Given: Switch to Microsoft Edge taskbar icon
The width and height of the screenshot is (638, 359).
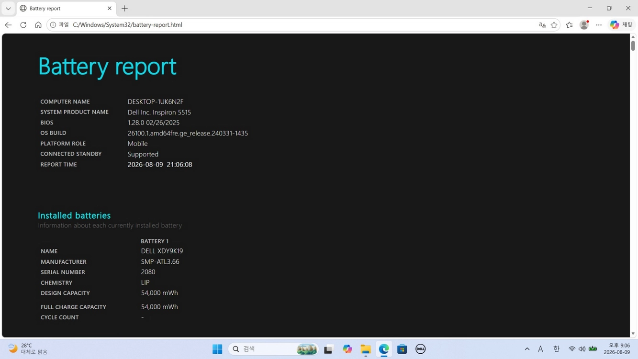Looking at the screenshot, I should coord(384,349).
